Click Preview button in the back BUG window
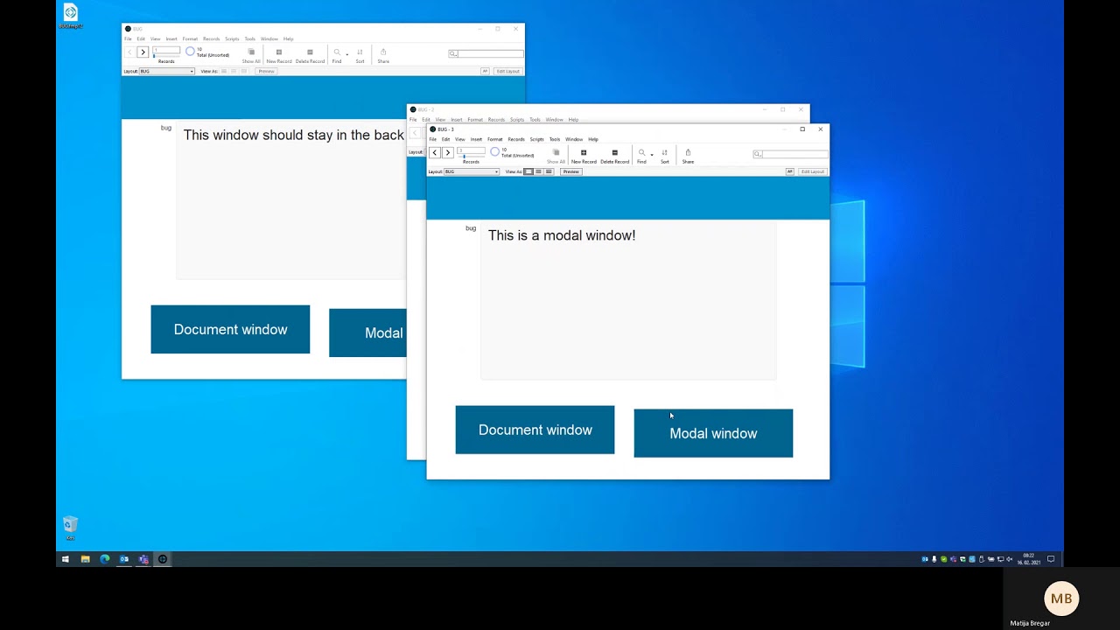Viewport: 1120px width, 630px height. (x=266, y=72)
